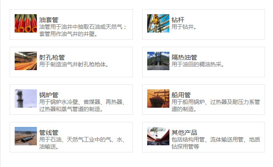The height and width of the screenshot is (167, 273).
Task: Click the 其他产品 heading link
Action: (x=184, y=132)
